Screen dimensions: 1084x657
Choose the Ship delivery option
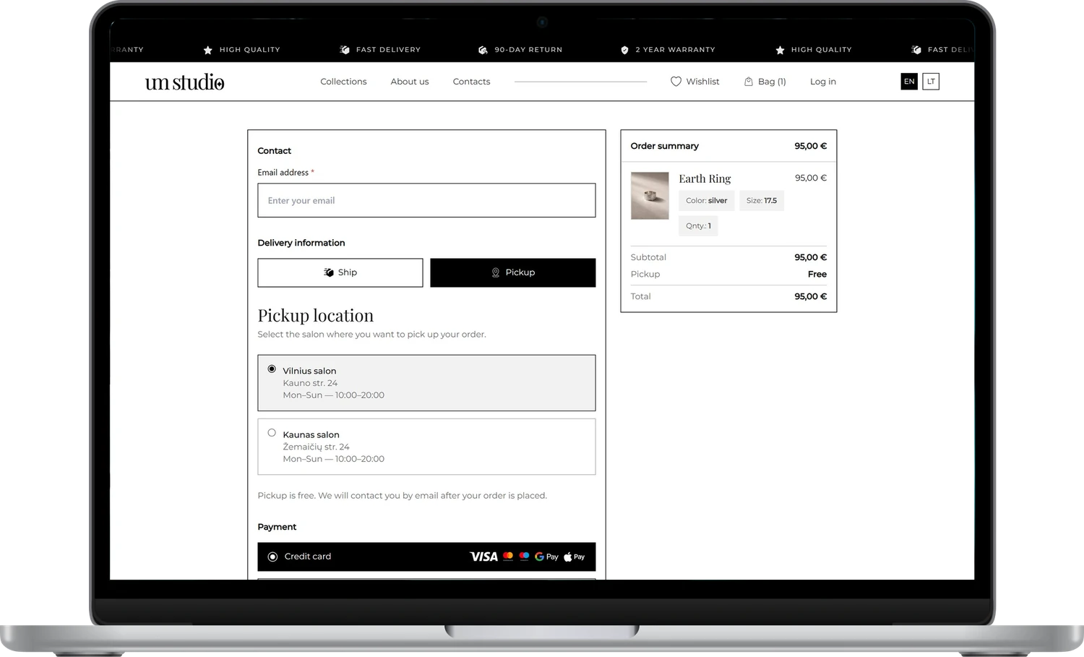coord(340,272)
